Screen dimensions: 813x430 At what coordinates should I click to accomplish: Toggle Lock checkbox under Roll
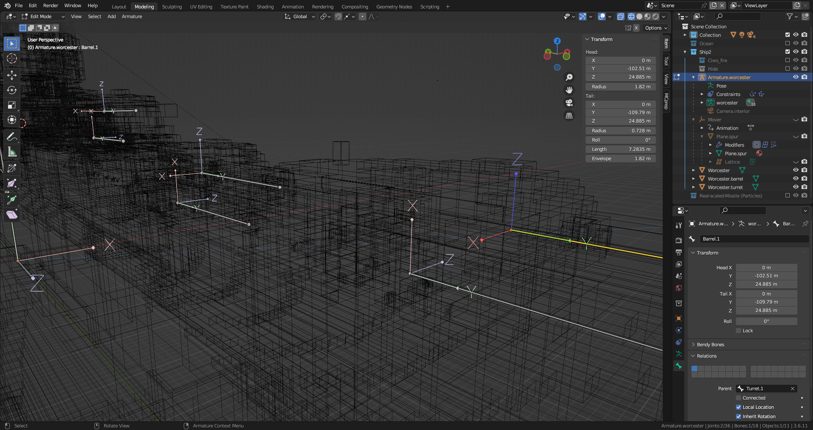[x=738, y=331]
